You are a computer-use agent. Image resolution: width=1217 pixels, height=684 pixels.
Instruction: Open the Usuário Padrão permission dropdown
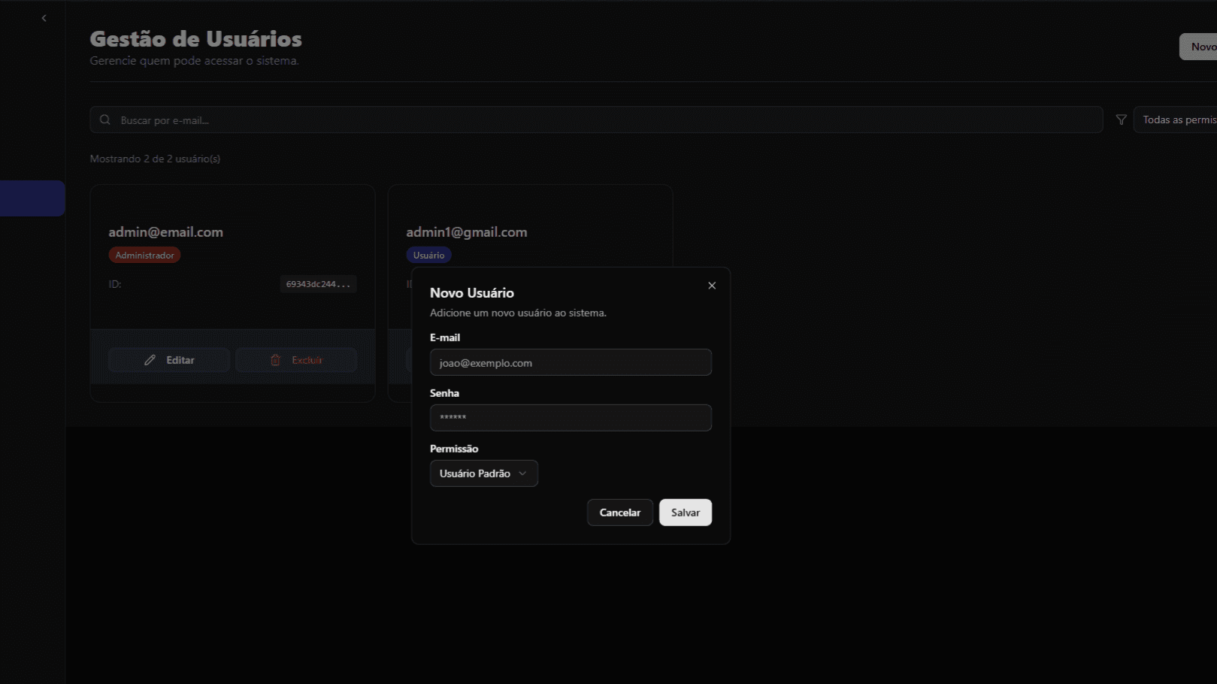click(x=483, y=474)
